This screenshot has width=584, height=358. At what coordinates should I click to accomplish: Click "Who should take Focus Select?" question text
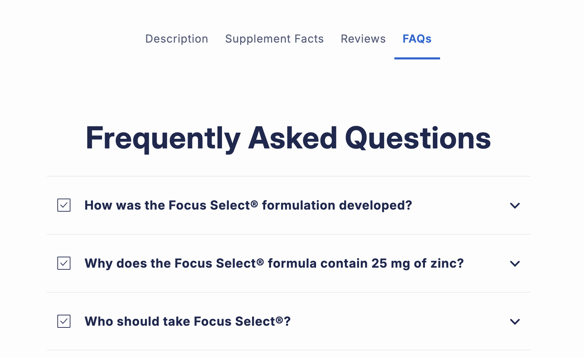(x=188, y=322)
